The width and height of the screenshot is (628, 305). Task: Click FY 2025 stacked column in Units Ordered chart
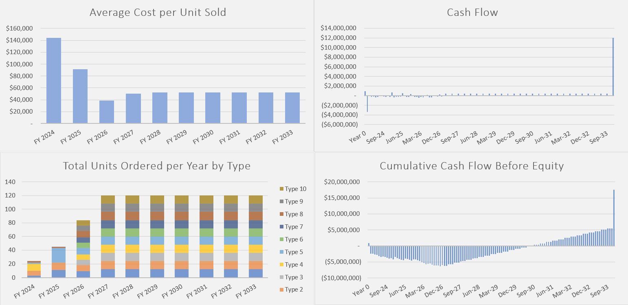coord(58,262)
